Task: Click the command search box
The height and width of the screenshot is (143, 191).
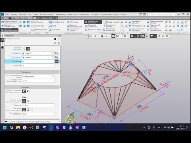Action: point(162,14)
